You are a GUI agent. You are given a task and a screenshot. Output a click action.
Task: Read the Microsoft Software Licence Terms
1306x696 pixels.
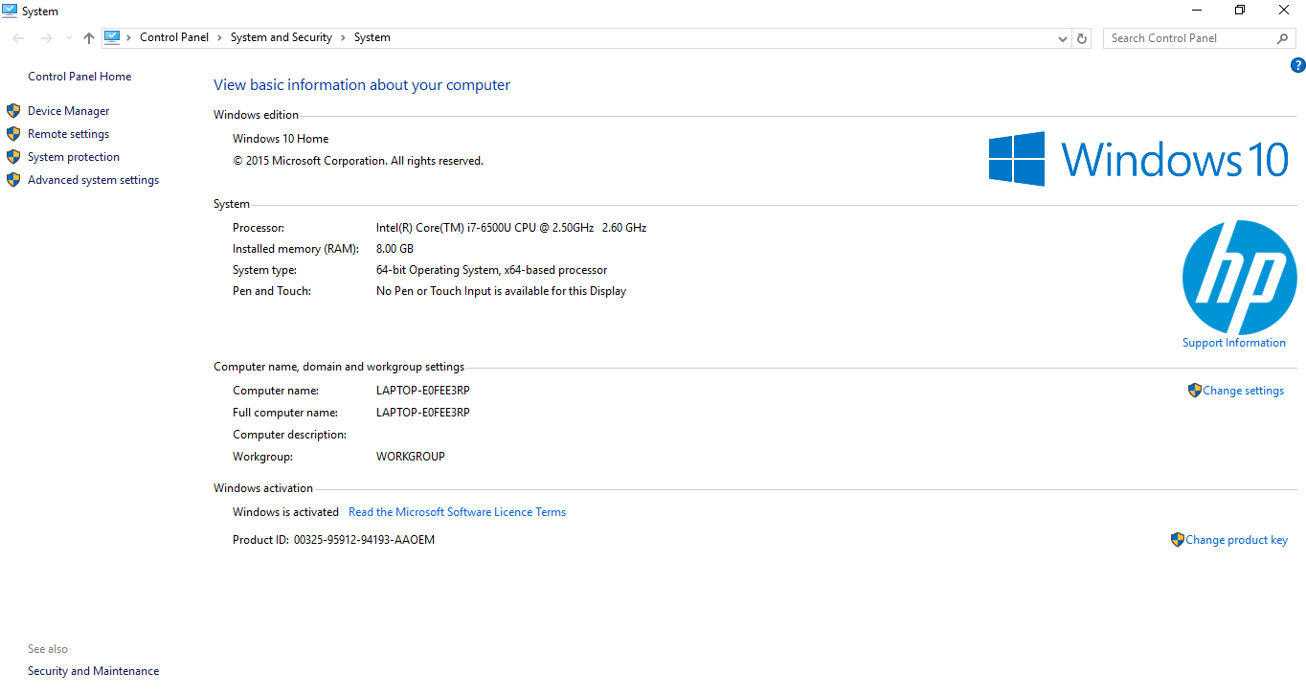tap(457, 512)
